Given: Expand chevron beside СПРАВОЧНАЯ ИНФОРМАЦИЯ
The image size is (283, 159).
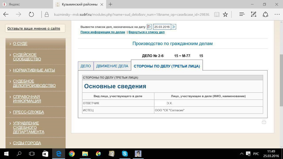Looking at the screenshot, I should tap(10, 97).
